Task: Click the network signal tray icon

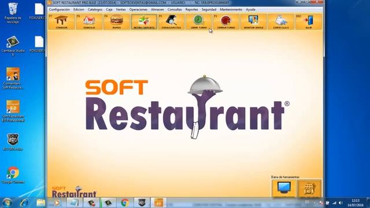Action: point(334,203)
